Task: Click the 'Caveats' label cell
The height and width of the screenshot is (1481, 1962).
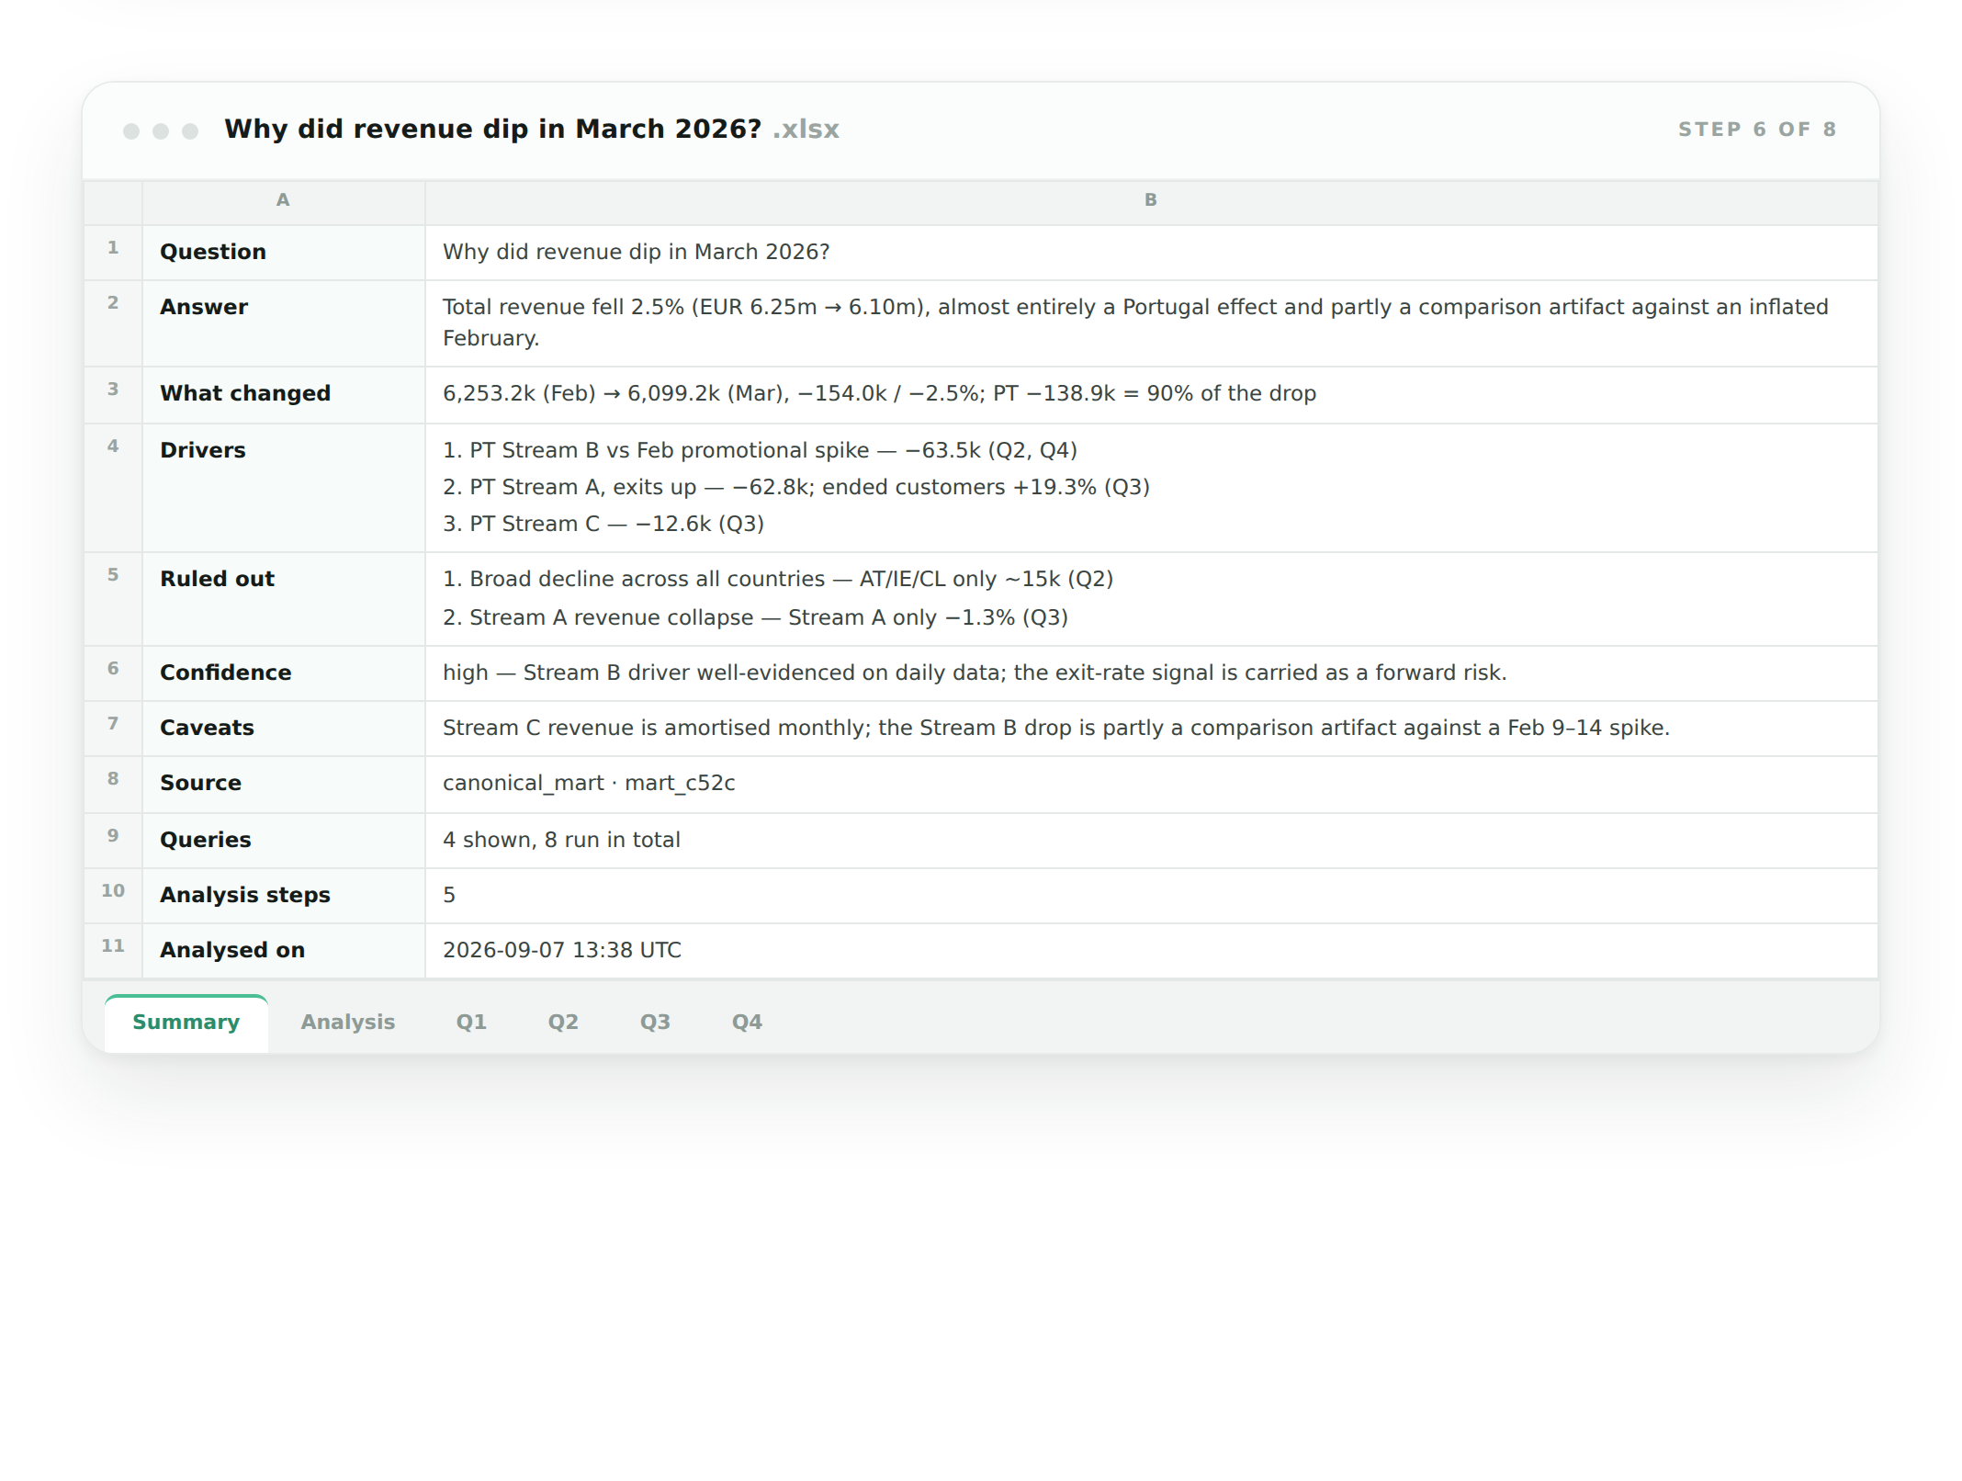Action: click(x=283, y=729)
